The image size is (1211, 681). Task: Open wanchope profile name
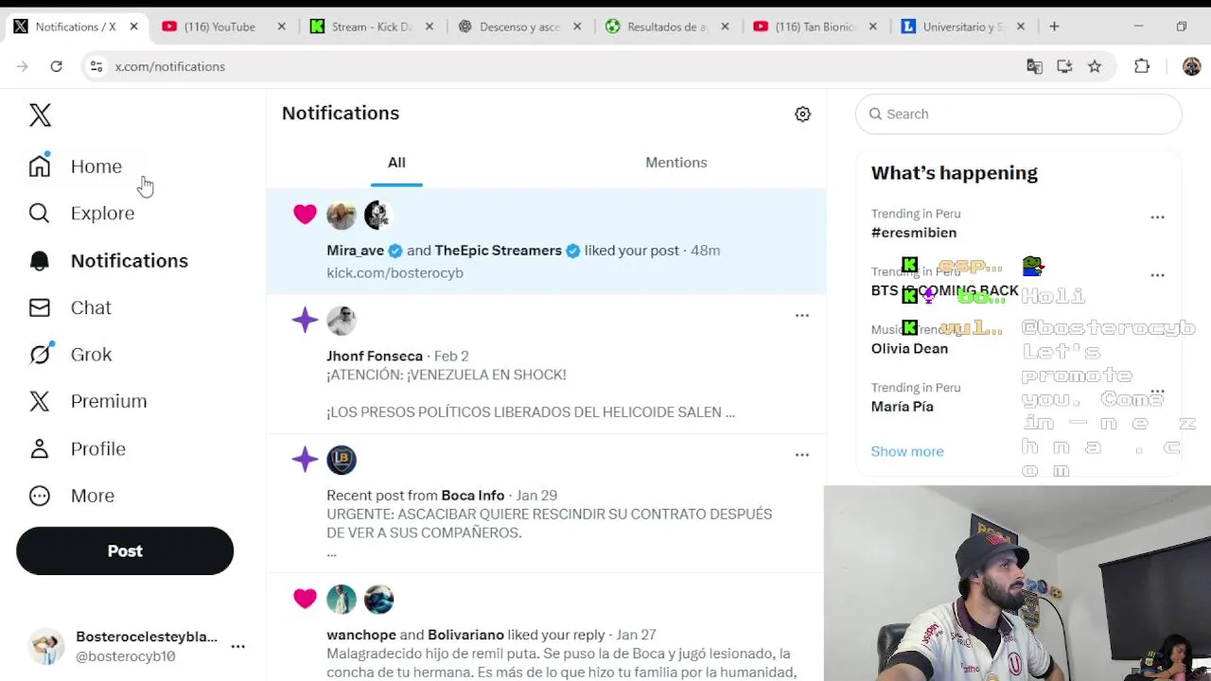click(x=361, y=635)
